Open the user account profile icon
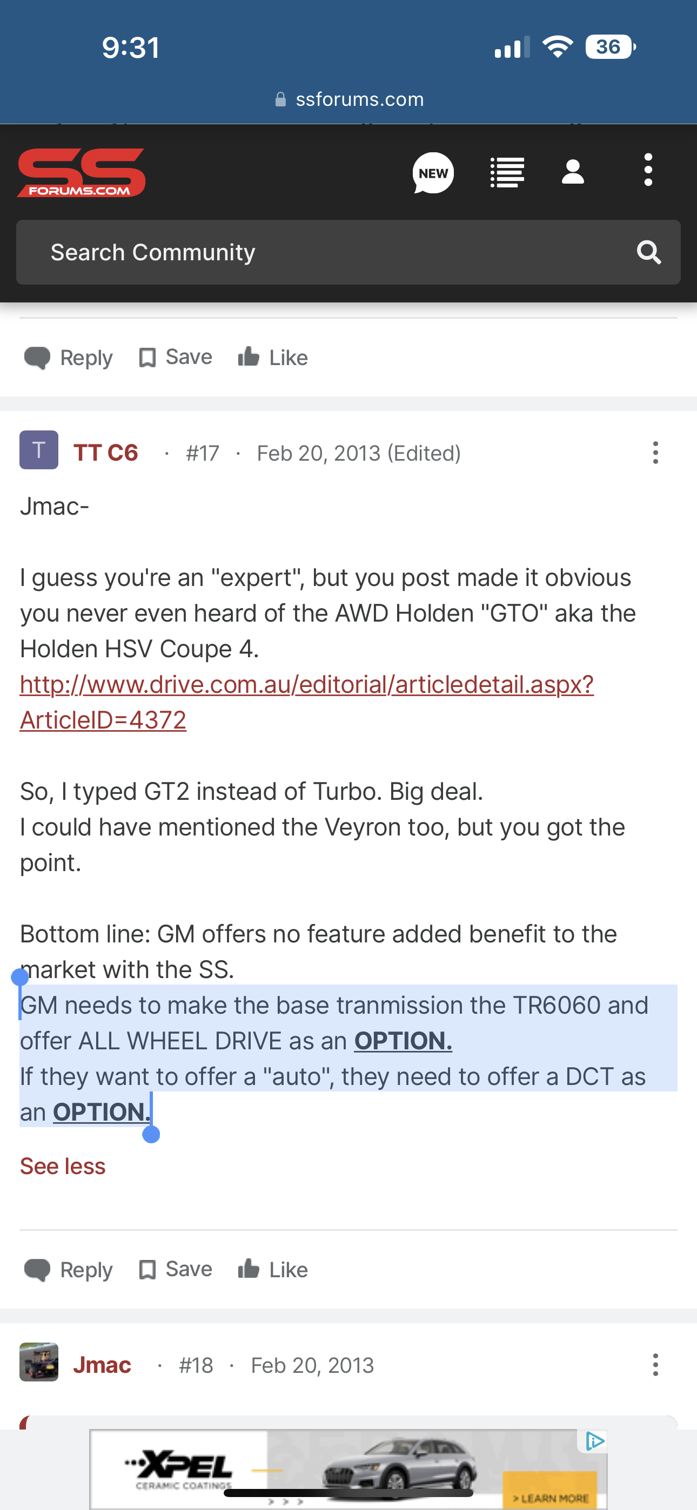Viewport: 697px width, 1510px height. click(x=573, y=173)
